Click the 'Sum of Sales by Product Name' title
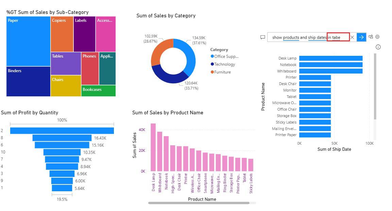The height and width of the screenshot is (211, 392). click(168, 113)
